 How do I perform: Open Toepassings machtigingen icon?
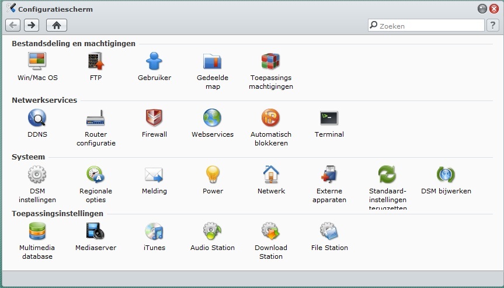point(270,61)
